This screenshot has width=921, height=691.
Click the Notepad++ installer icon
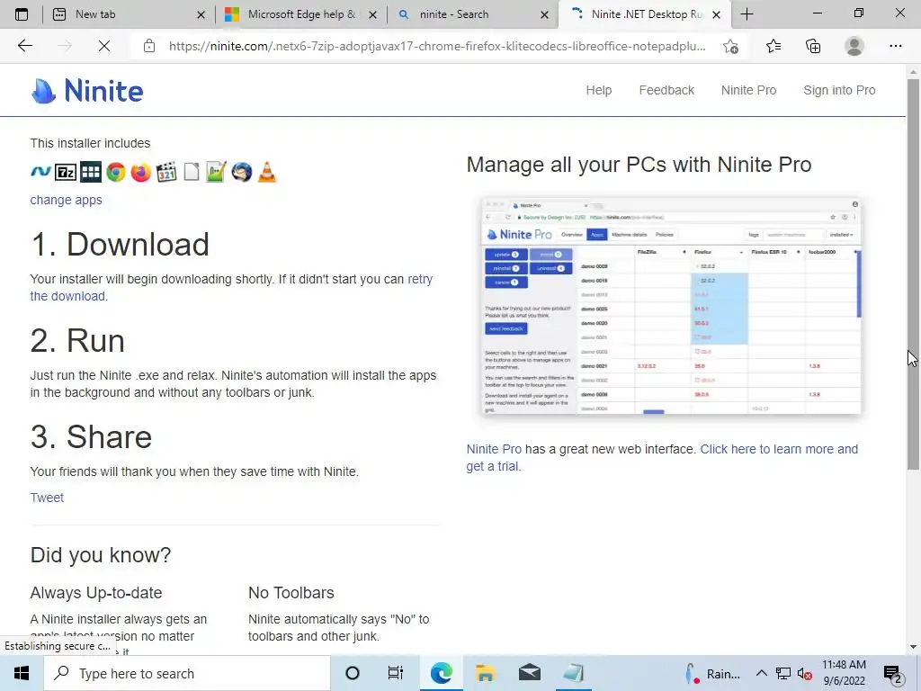pos(216,172)
